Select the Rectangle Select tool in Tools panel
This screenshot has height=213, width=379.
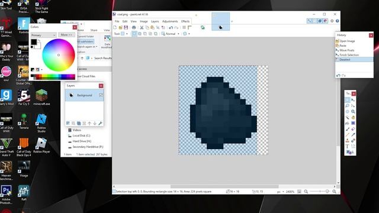coord(348,100)
